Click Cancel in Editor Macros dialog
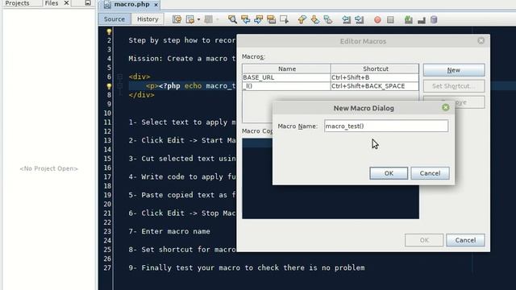The height and width of the screenshot is (290, 516). coord(465,240)
